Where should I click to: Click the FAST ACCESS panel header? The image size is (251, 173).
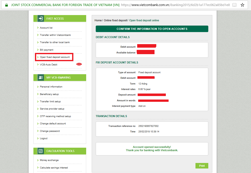[x=60, y=19]
